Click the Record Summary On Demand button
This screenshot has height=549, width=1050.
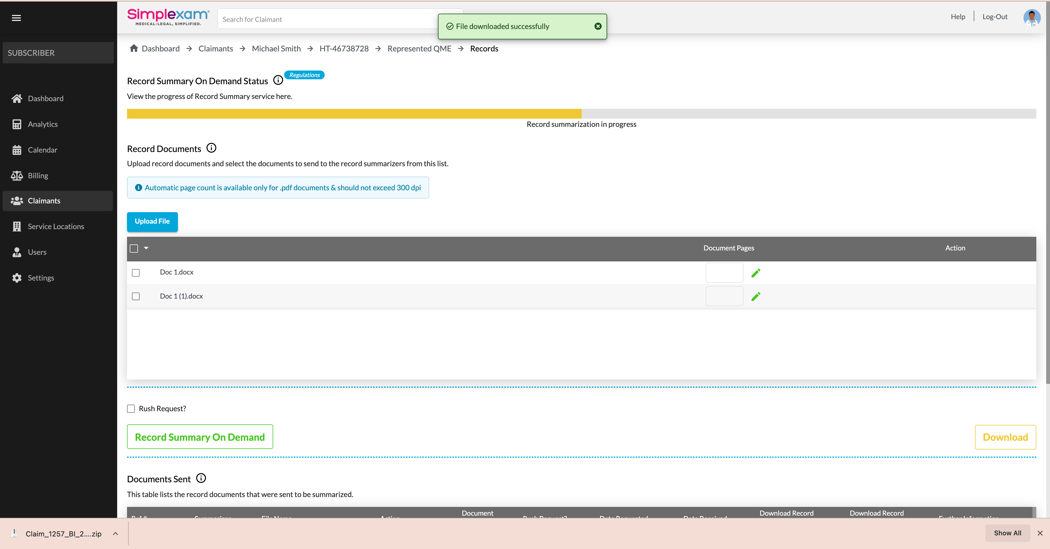(200, 437)
